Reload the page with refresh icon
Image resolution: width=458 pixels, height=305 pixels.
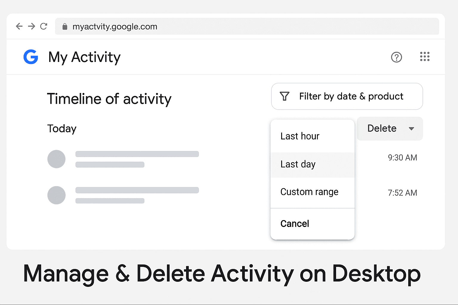(44, 27)
